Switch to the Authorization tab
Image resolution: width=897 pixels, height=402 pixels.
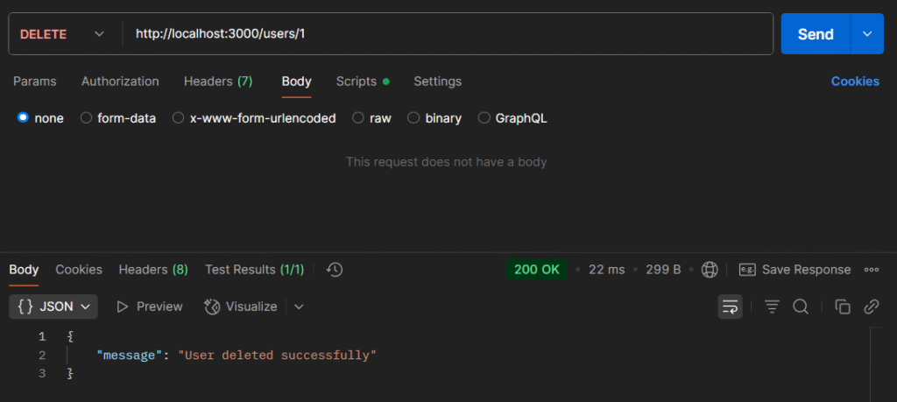[x=120, y=81]
